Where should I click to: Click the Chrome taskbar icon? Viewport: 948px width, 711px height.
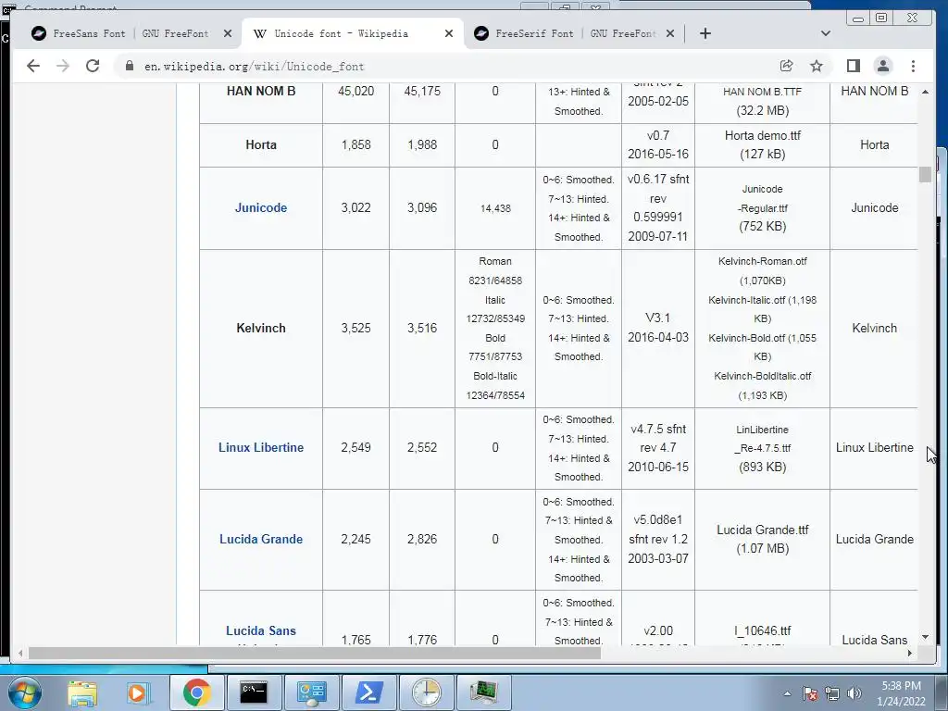coord(196,692)
